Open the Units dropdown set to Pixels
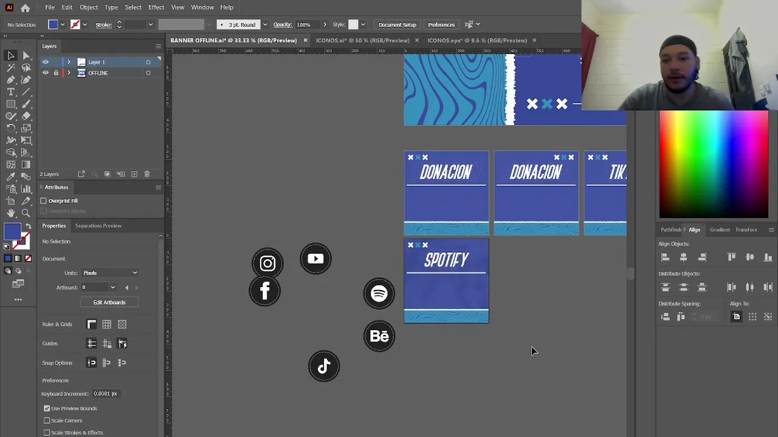778x437 pixels. pos(110,273)
